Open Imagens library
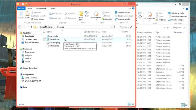Screen dimensions: 196x110 tap(28, 55)
